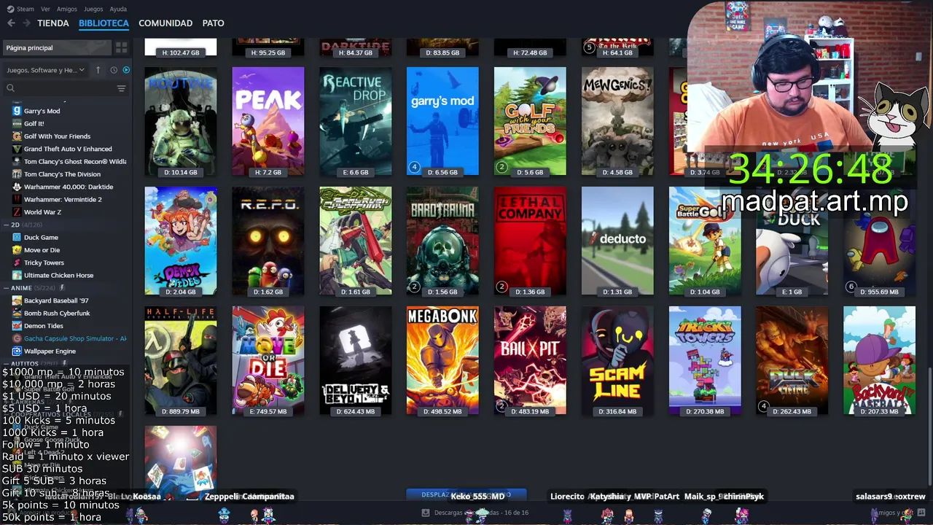This screenshot has width=933, height=525.
Task: Open the advanced filters icon next to search
Action: (x=121, y=88)
